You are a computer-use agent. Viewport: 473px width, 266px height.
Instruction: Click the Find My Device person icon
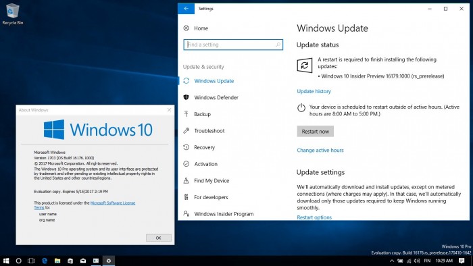[186, 180]
